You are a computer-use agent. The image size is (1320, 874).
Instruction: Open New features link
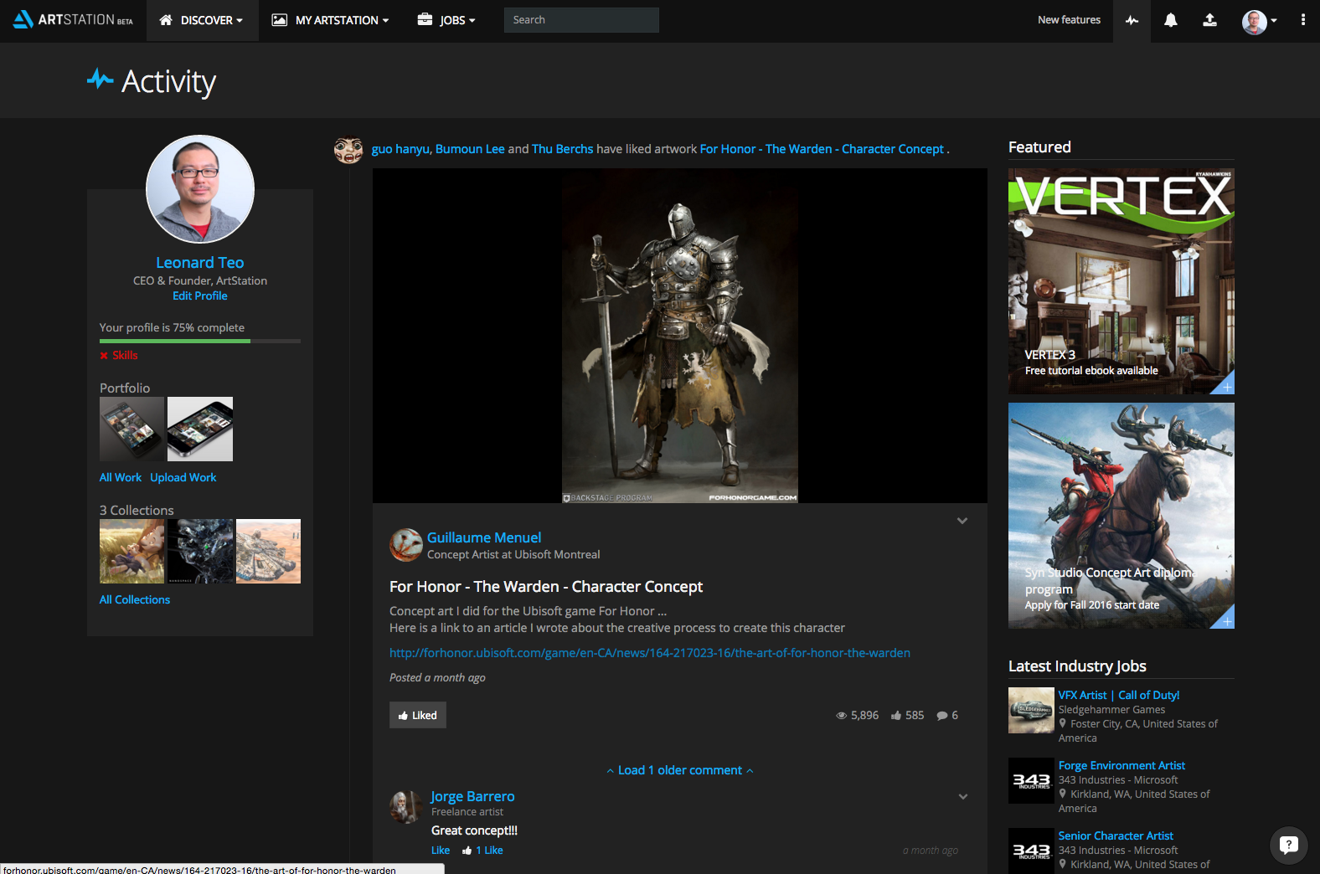(x=1069, y=20)
